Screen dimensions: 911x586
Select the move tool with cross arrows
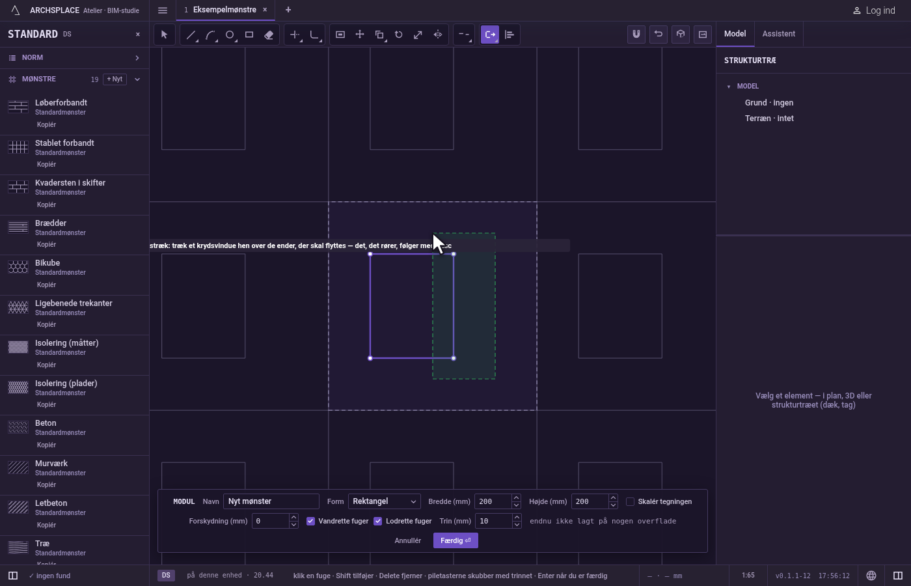tap(360, 35)
